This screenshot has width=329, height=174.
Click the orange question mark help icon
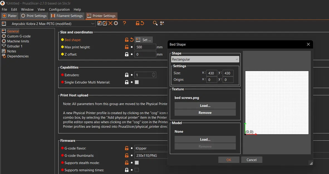(124, 23)
